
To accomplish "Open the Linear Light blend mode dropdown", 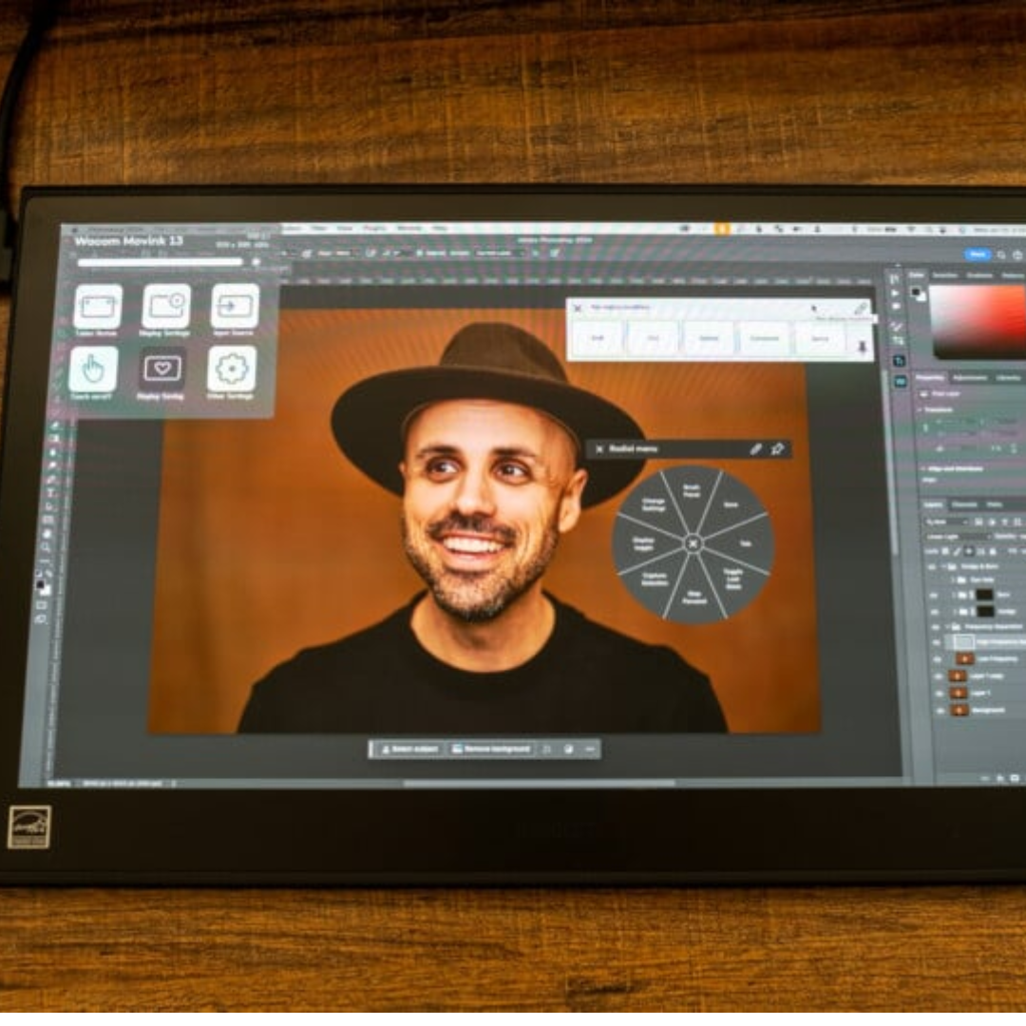I will [x=952, y=537].
